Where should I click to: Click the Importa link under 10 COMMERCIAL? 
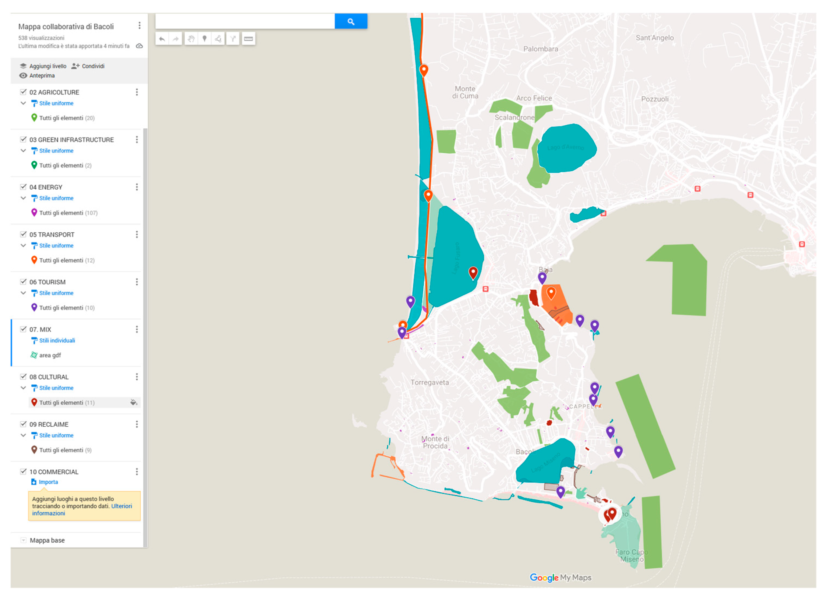(x=48, y=482)
